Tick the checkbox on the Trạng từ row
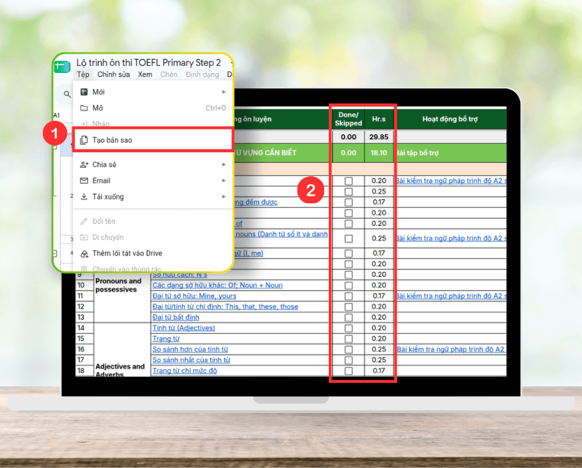Viewport: 582px width, 468px height. [348, 339]
